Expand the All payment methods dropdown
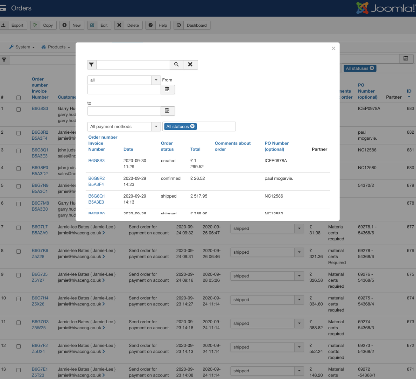416x379 pixels. pyautogui.click(x=156, y=126)
